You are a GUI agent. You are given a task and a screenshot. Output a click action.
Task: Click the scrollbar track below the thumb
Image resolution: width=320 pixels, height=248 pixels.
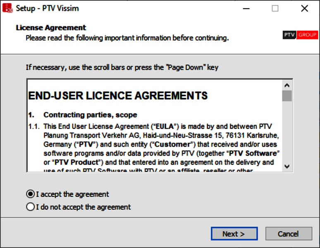287,132
